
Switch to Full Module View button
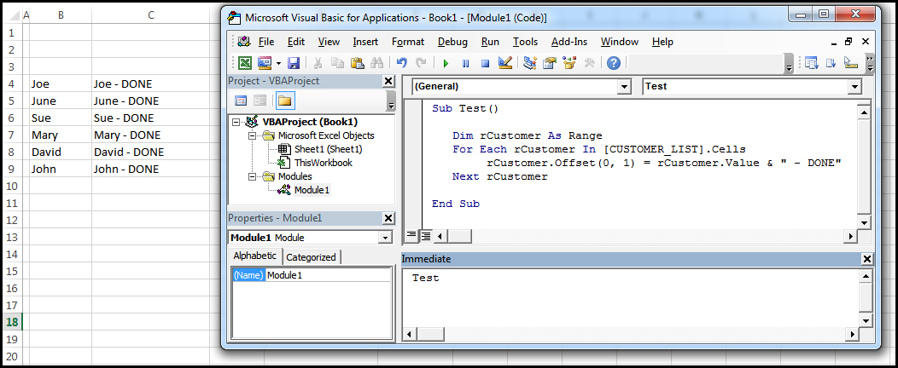(x=425, y=236)
